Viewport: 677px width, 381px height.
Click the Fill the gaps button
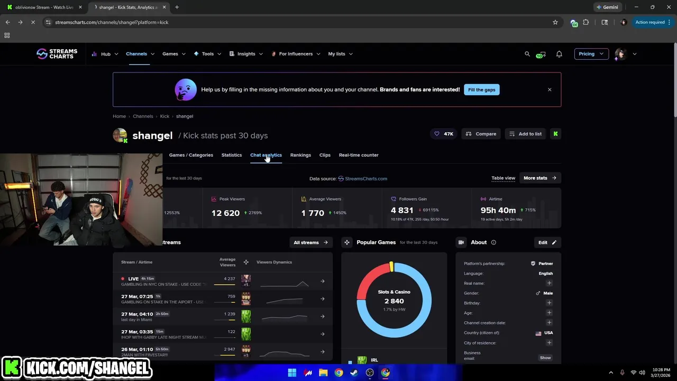click(x=482, y=90)
